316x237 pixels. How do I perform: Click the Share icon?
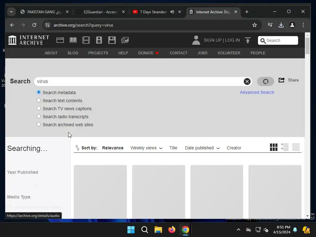[x=281, y=80]
